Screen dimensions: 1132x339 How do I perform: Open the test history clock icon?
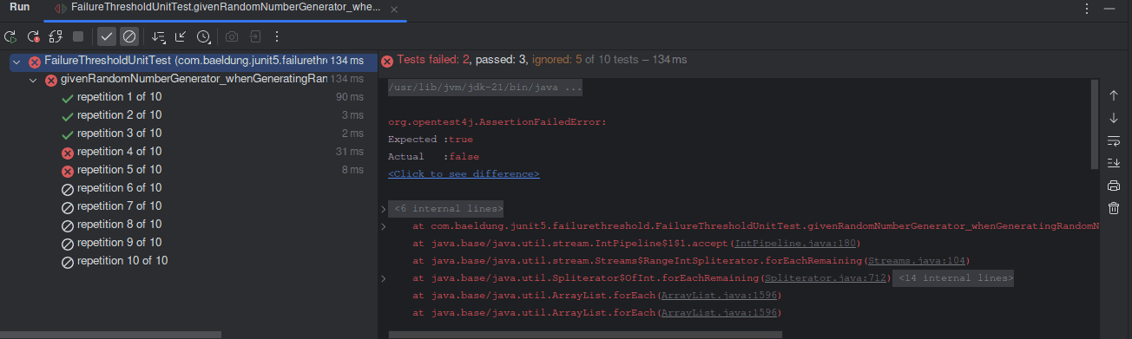[204, 36]
